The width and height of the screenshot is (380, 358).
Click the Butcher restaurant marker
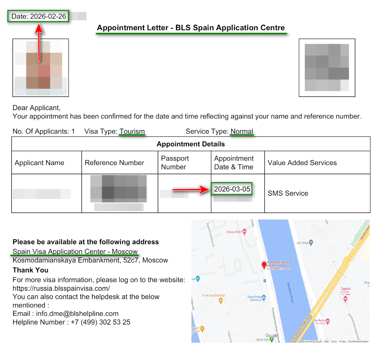coord(202,329)
